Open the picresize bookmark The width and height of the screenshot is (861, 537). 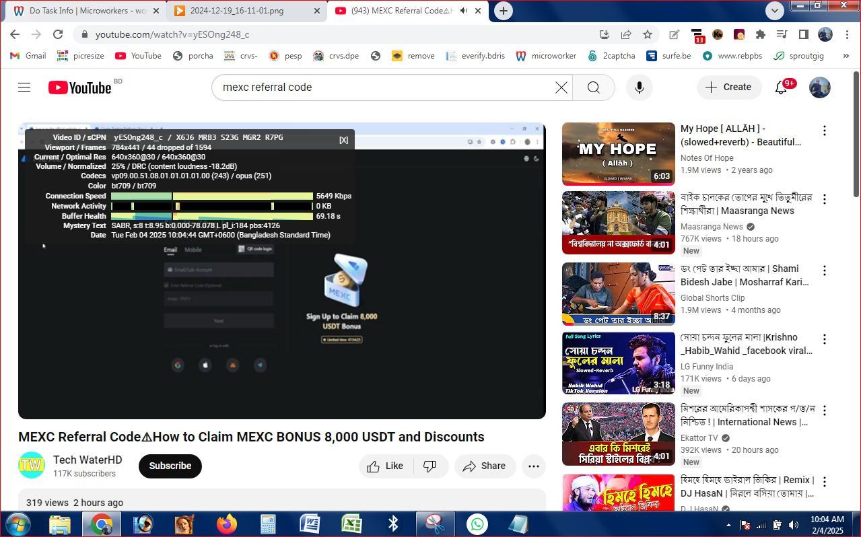click(x=81, y=56)
